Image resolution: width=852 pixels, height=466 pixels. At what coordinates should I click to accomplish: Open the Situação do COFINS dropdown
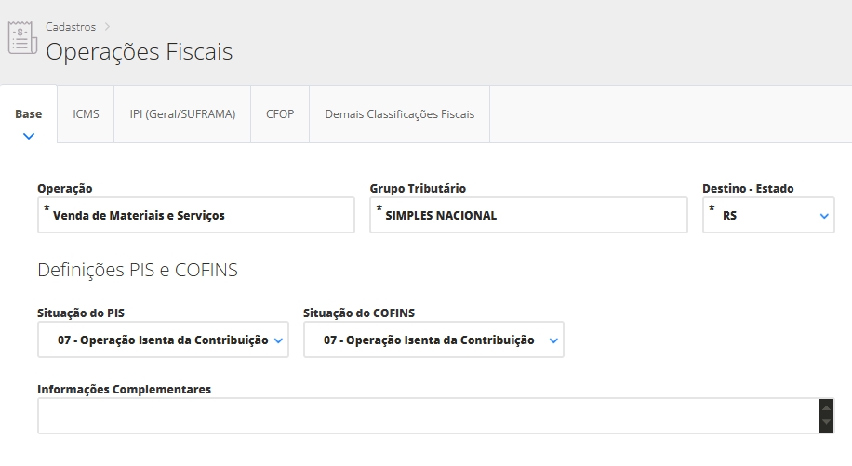coord(433,340)
